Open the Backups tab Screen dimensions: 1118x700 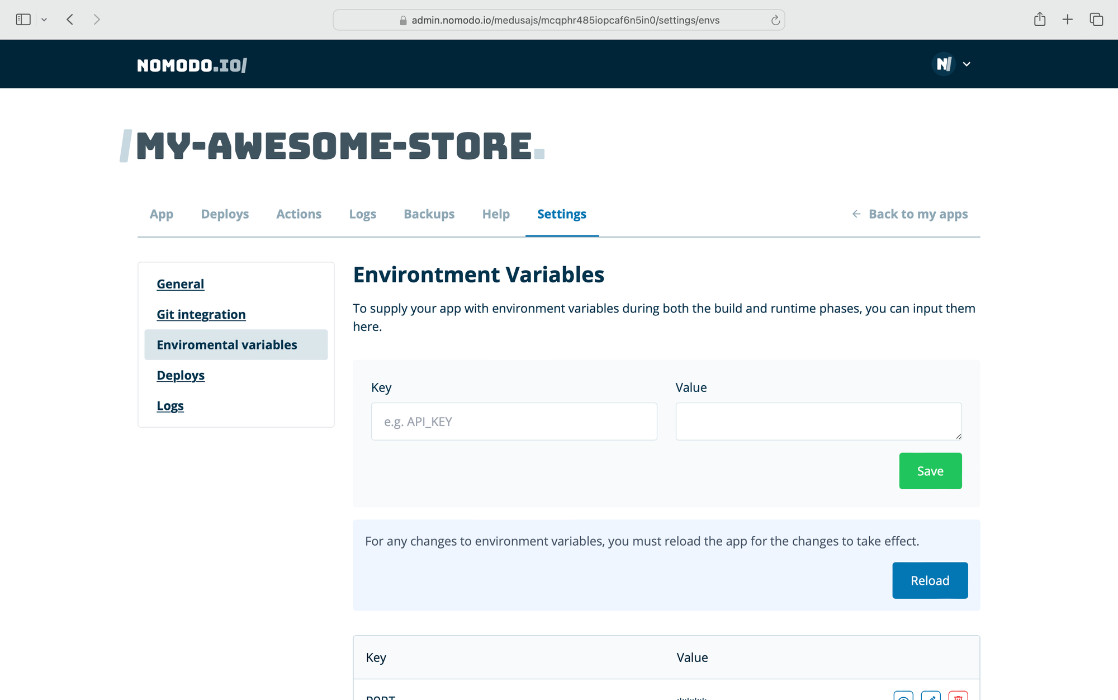(429, 214)
